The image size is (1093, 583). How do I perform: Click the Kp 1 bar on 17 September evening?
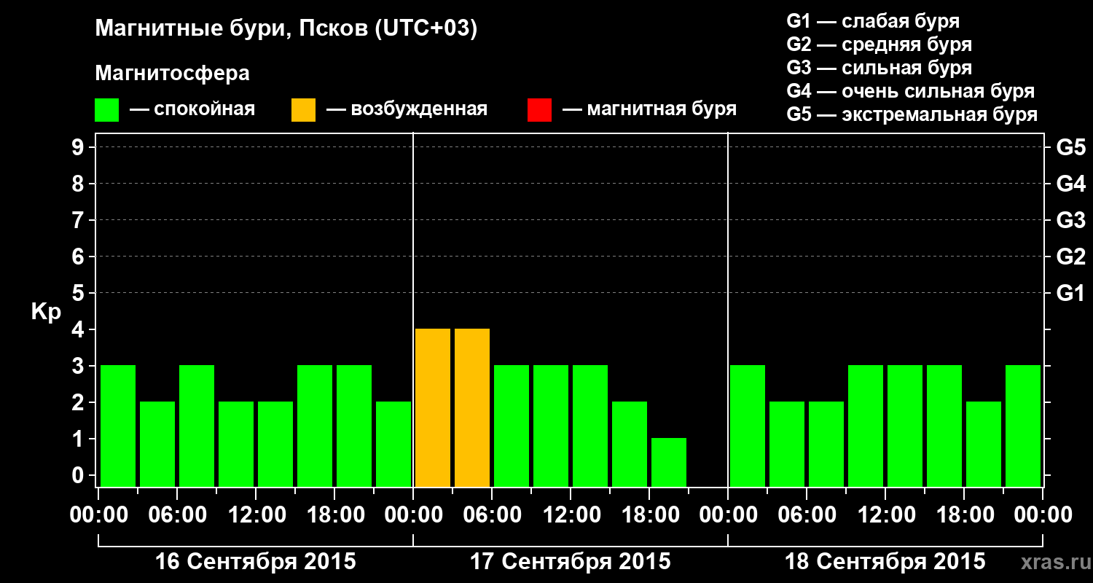click(669, 462)
